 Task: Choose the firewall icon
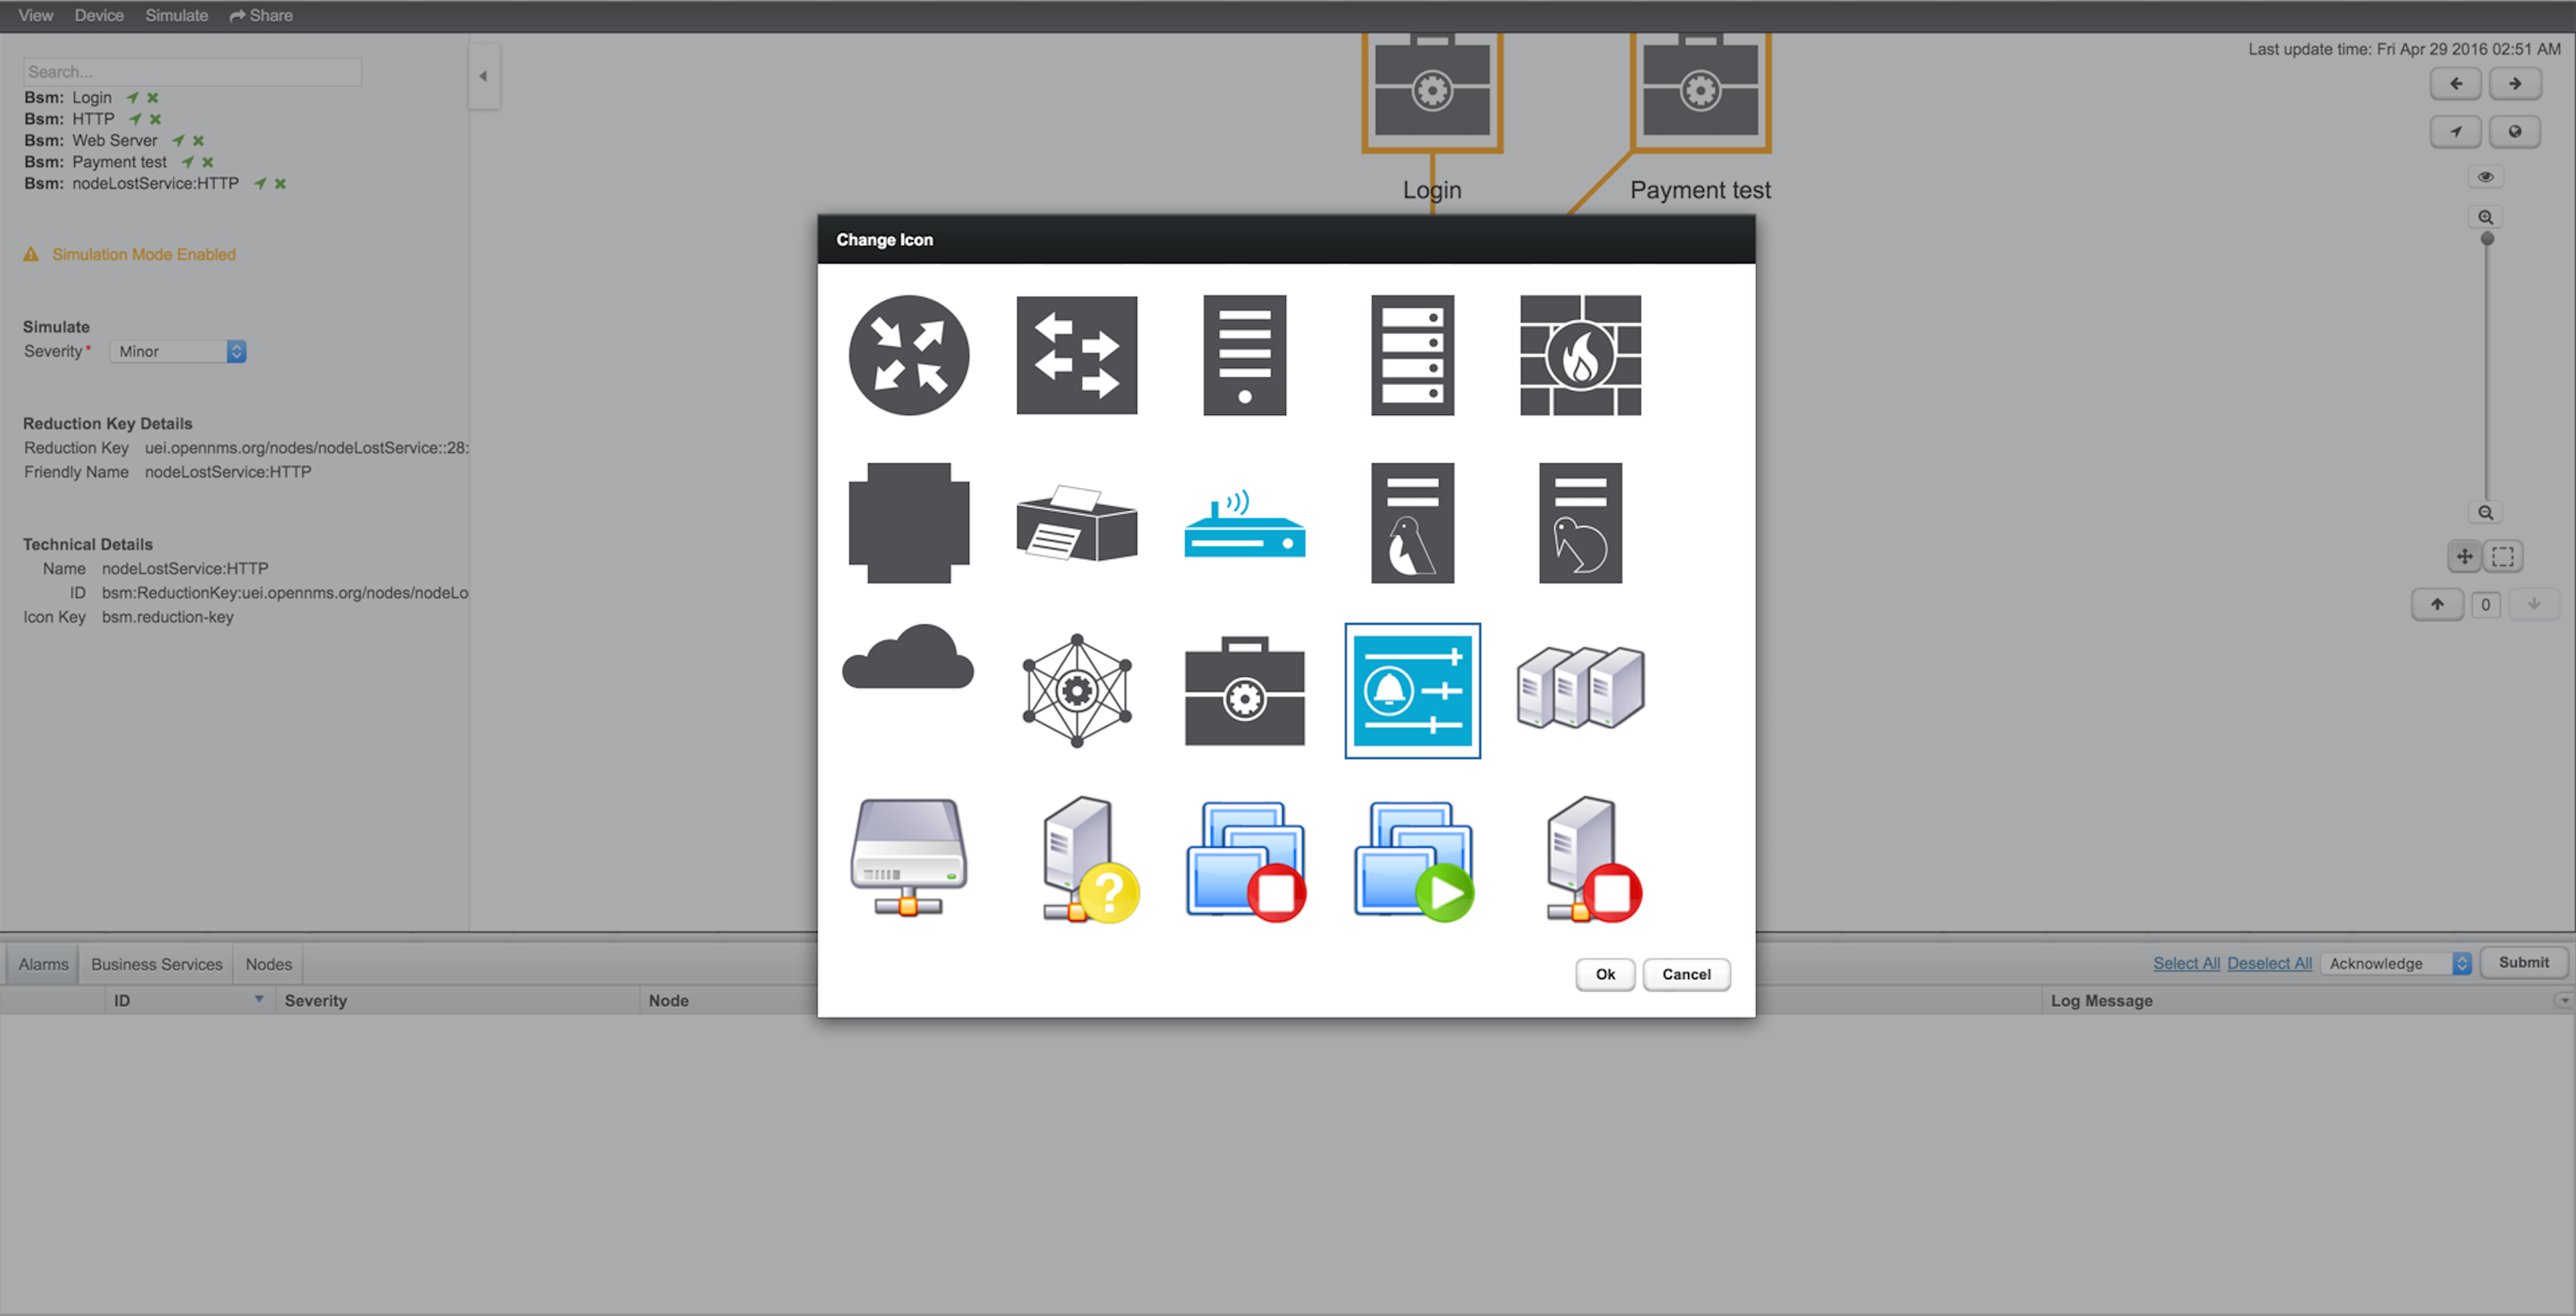pos(1580,355)
